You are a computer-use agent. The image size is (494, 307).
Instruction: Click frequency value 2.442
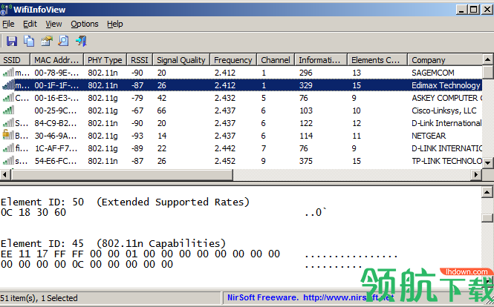(225, 148)
